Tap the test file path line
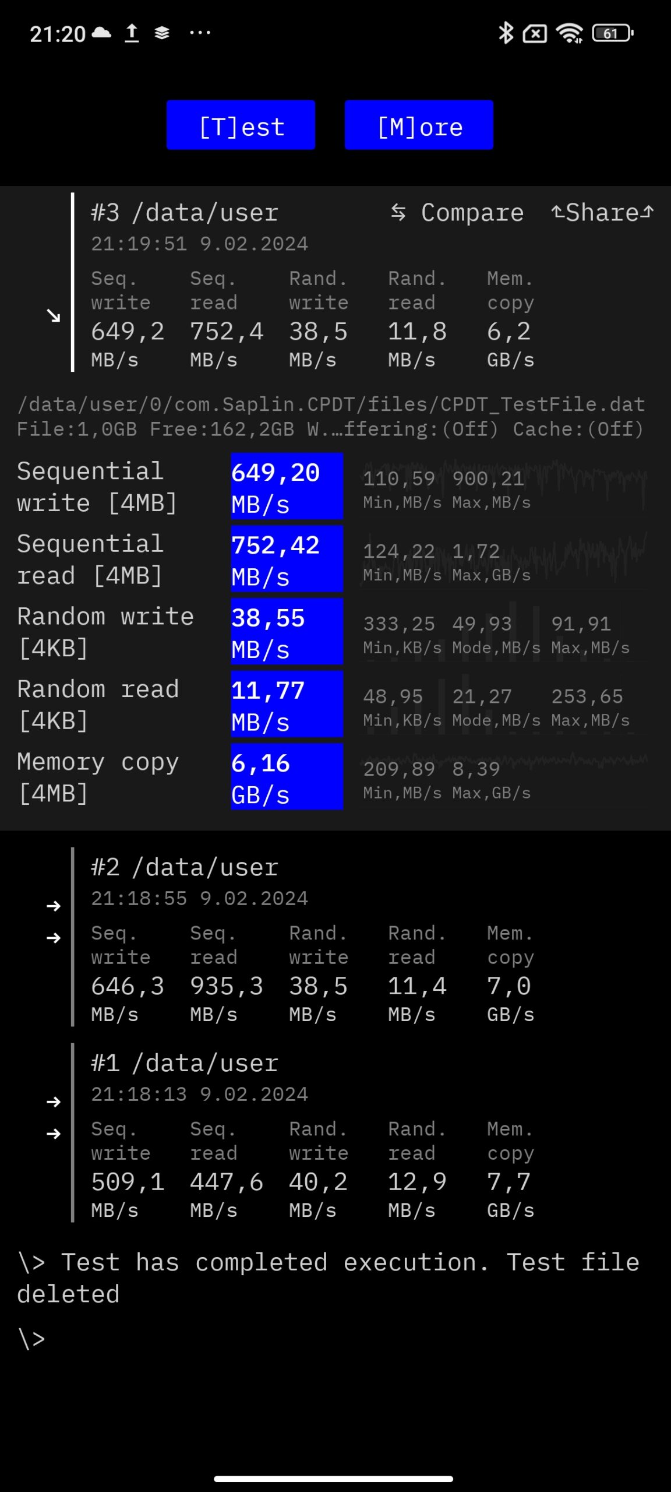The height and width of the screenshot is (1492, 671). [331, 404]
